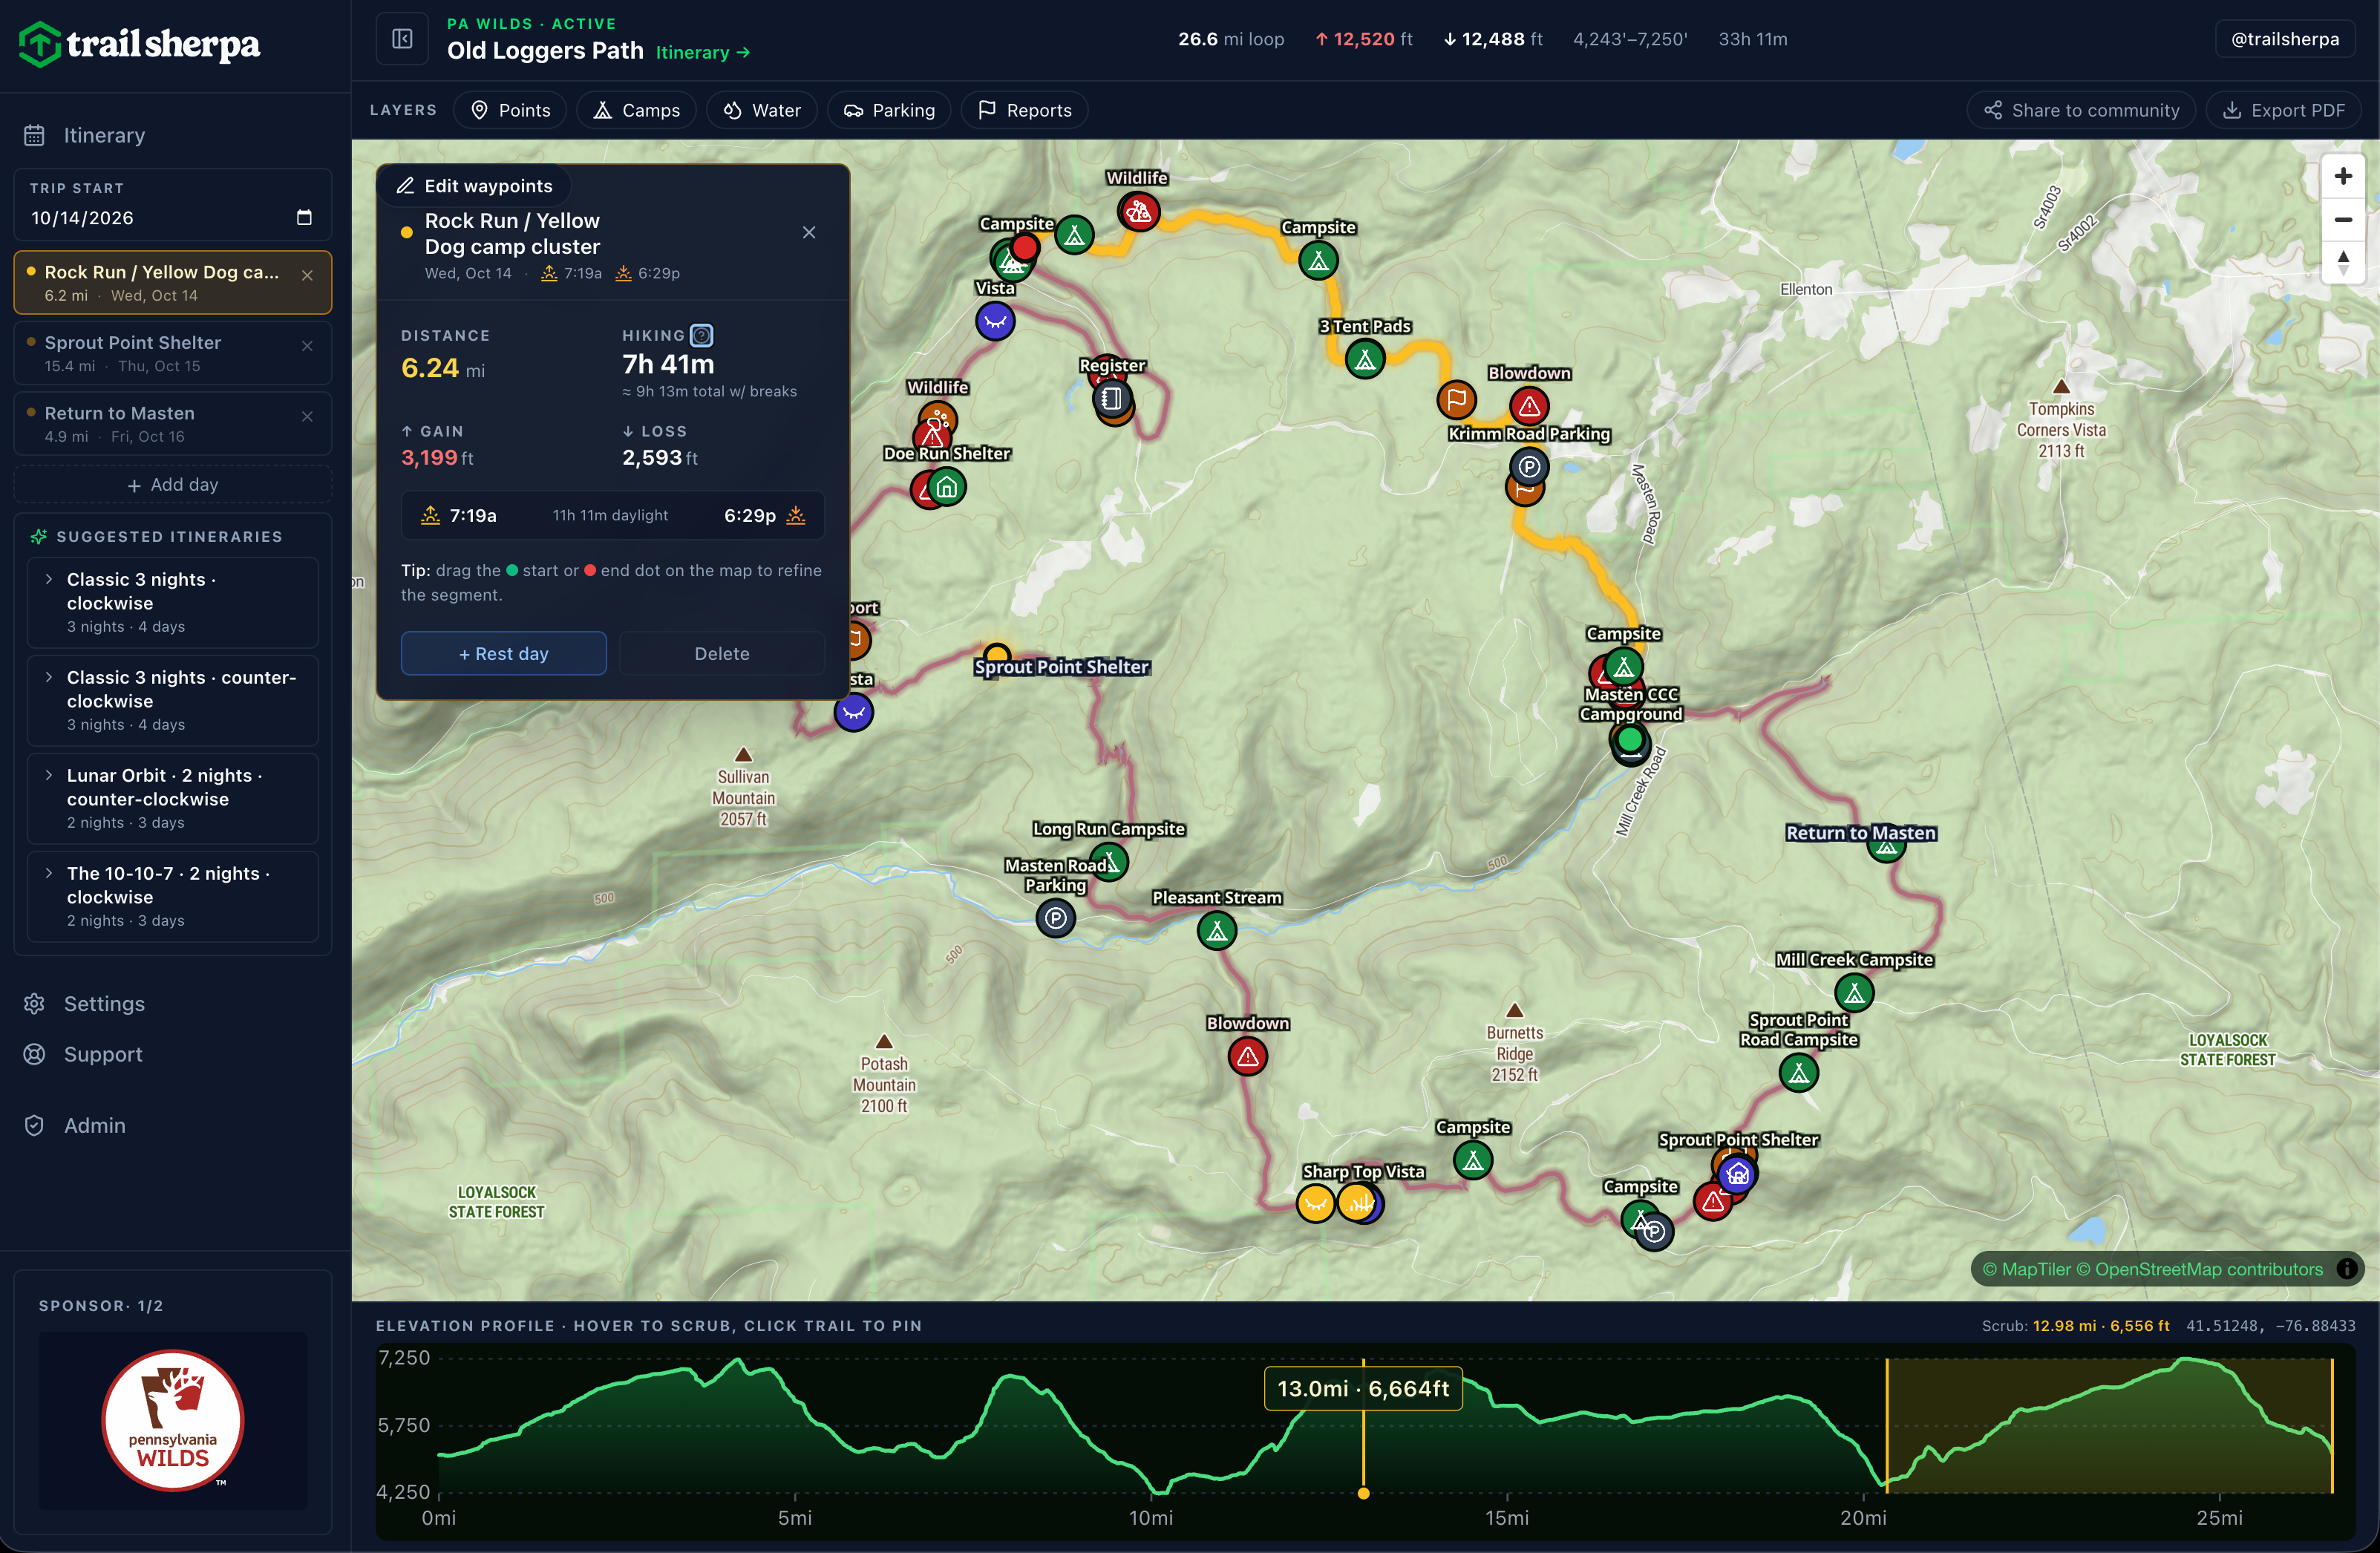
Task: Select the Doe Run Shelter marker
Action: click(946, 487)
